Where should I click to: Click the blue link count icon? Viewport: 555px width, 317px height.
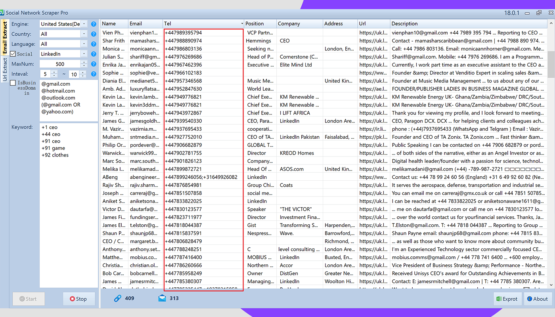(117, 298)
